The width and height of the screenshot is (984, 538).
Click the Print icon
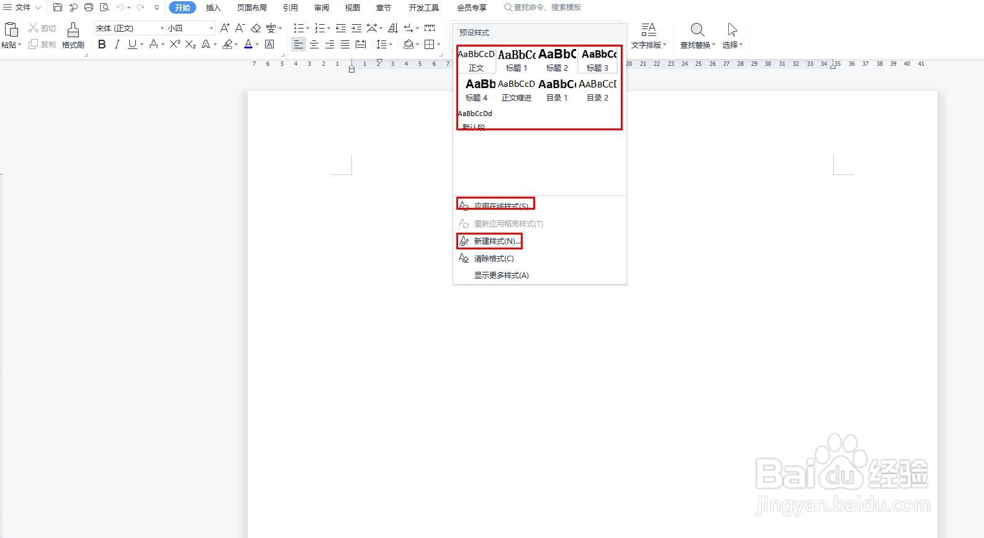pos(89,7)
